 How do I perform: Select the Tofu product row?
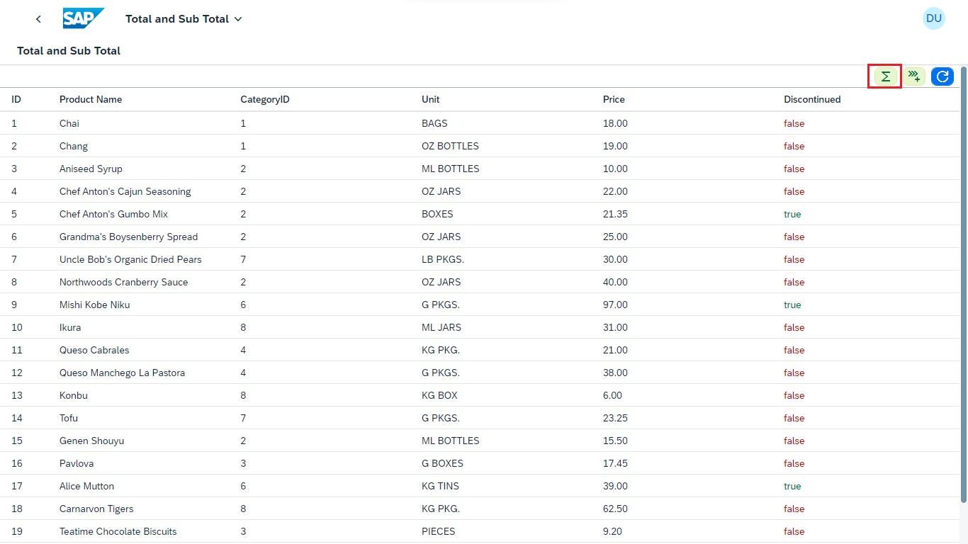click(x=68, y=418)
